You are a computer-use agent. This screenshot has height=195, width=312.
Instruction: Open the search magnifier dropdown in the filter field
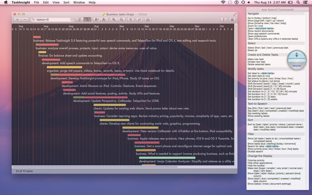[x=34, y=19]
